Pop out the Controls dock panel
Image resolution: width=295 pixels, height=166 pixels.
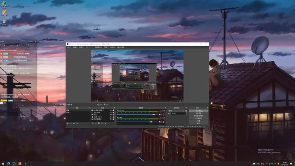208,108
